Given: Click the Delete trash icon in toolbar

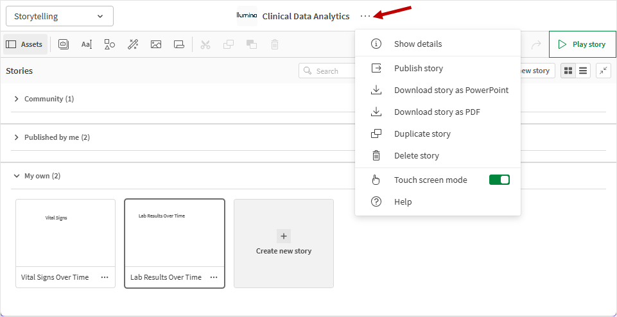Looking at the screenshot, I should [275, 44].
